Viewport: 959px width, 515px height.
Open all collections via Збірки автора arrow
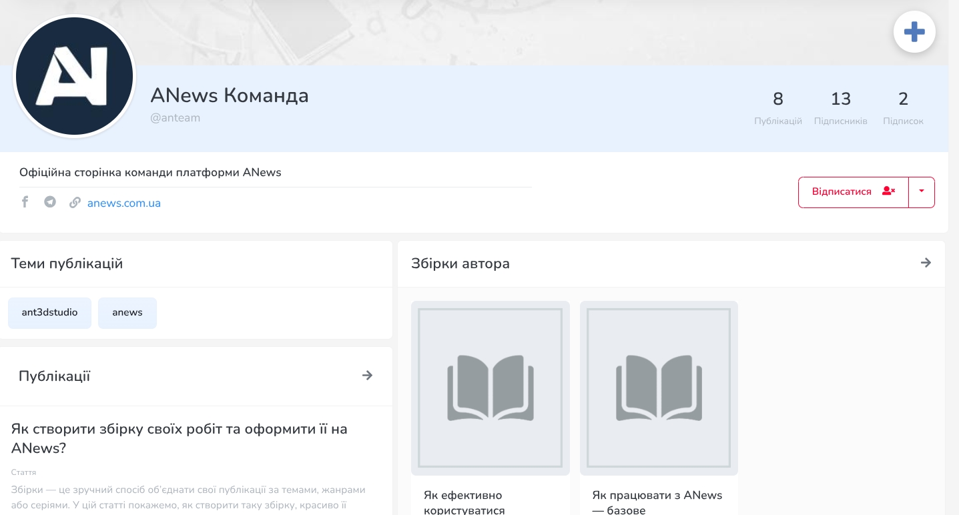coord(926,263)
